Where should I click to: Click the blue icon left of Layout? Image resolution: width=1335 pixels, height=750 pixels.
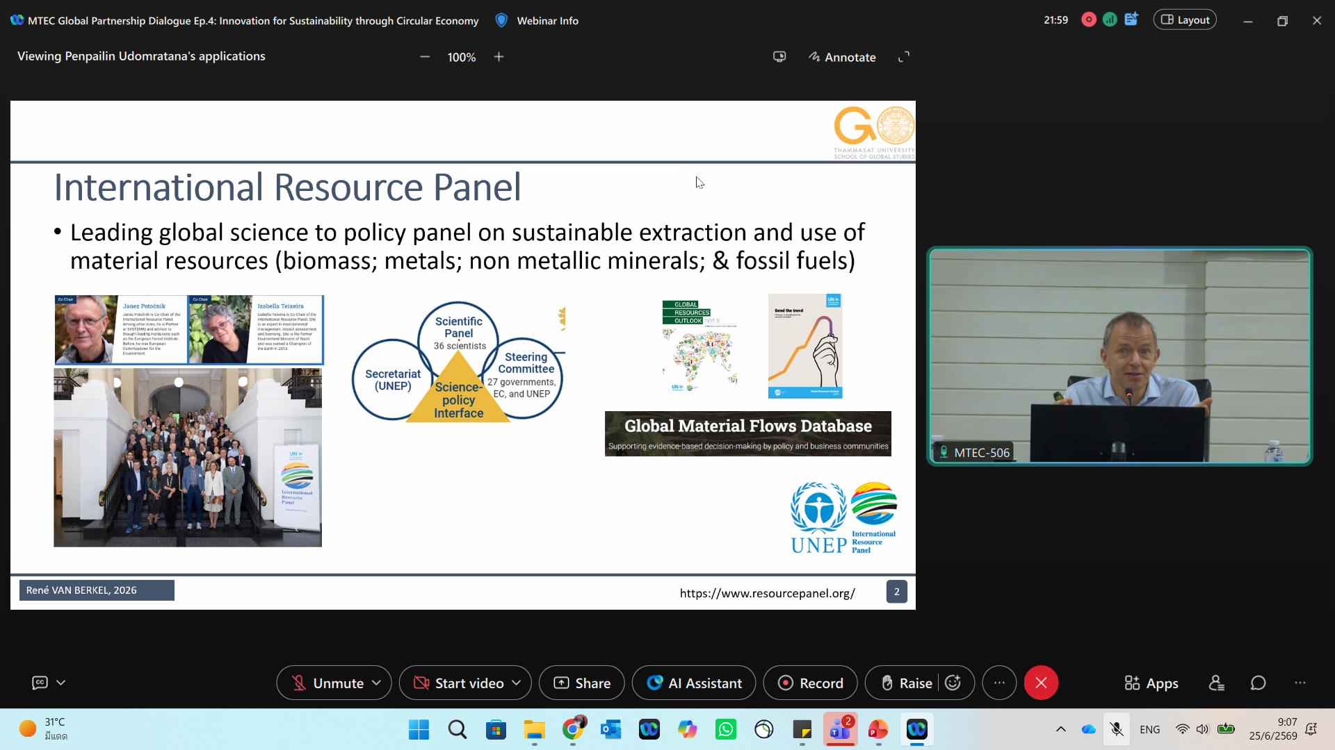pyautogui.click(x=1131, y=19)
